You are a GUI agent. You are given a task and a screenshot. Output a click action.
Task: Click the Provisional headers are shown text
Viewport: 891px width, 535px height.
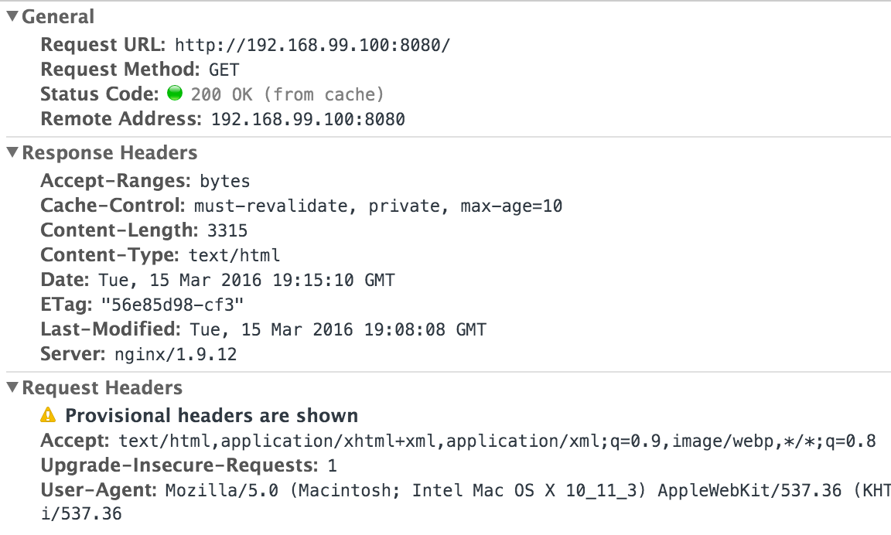coord(213,415)
